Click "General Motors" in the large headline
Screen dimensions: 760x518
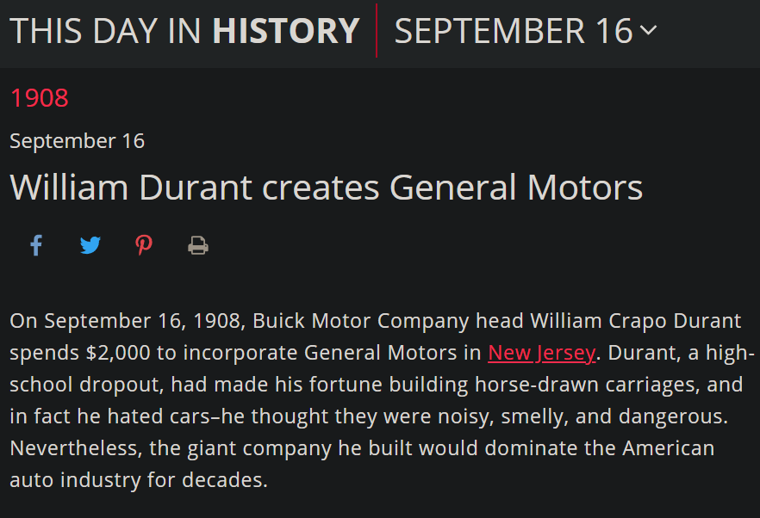tap(516, 187)
